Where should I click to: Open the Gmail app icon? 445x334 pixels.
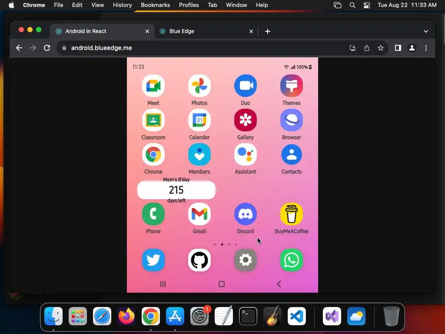pos(199,214)
